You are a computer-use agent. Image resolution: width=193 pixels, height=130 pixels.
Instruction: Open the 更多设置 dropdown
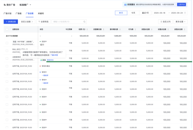pos(180,22)
